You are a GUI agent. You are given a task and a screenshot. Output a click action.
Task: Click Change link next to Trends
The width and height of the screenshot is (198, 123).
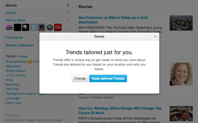(23, 56)
